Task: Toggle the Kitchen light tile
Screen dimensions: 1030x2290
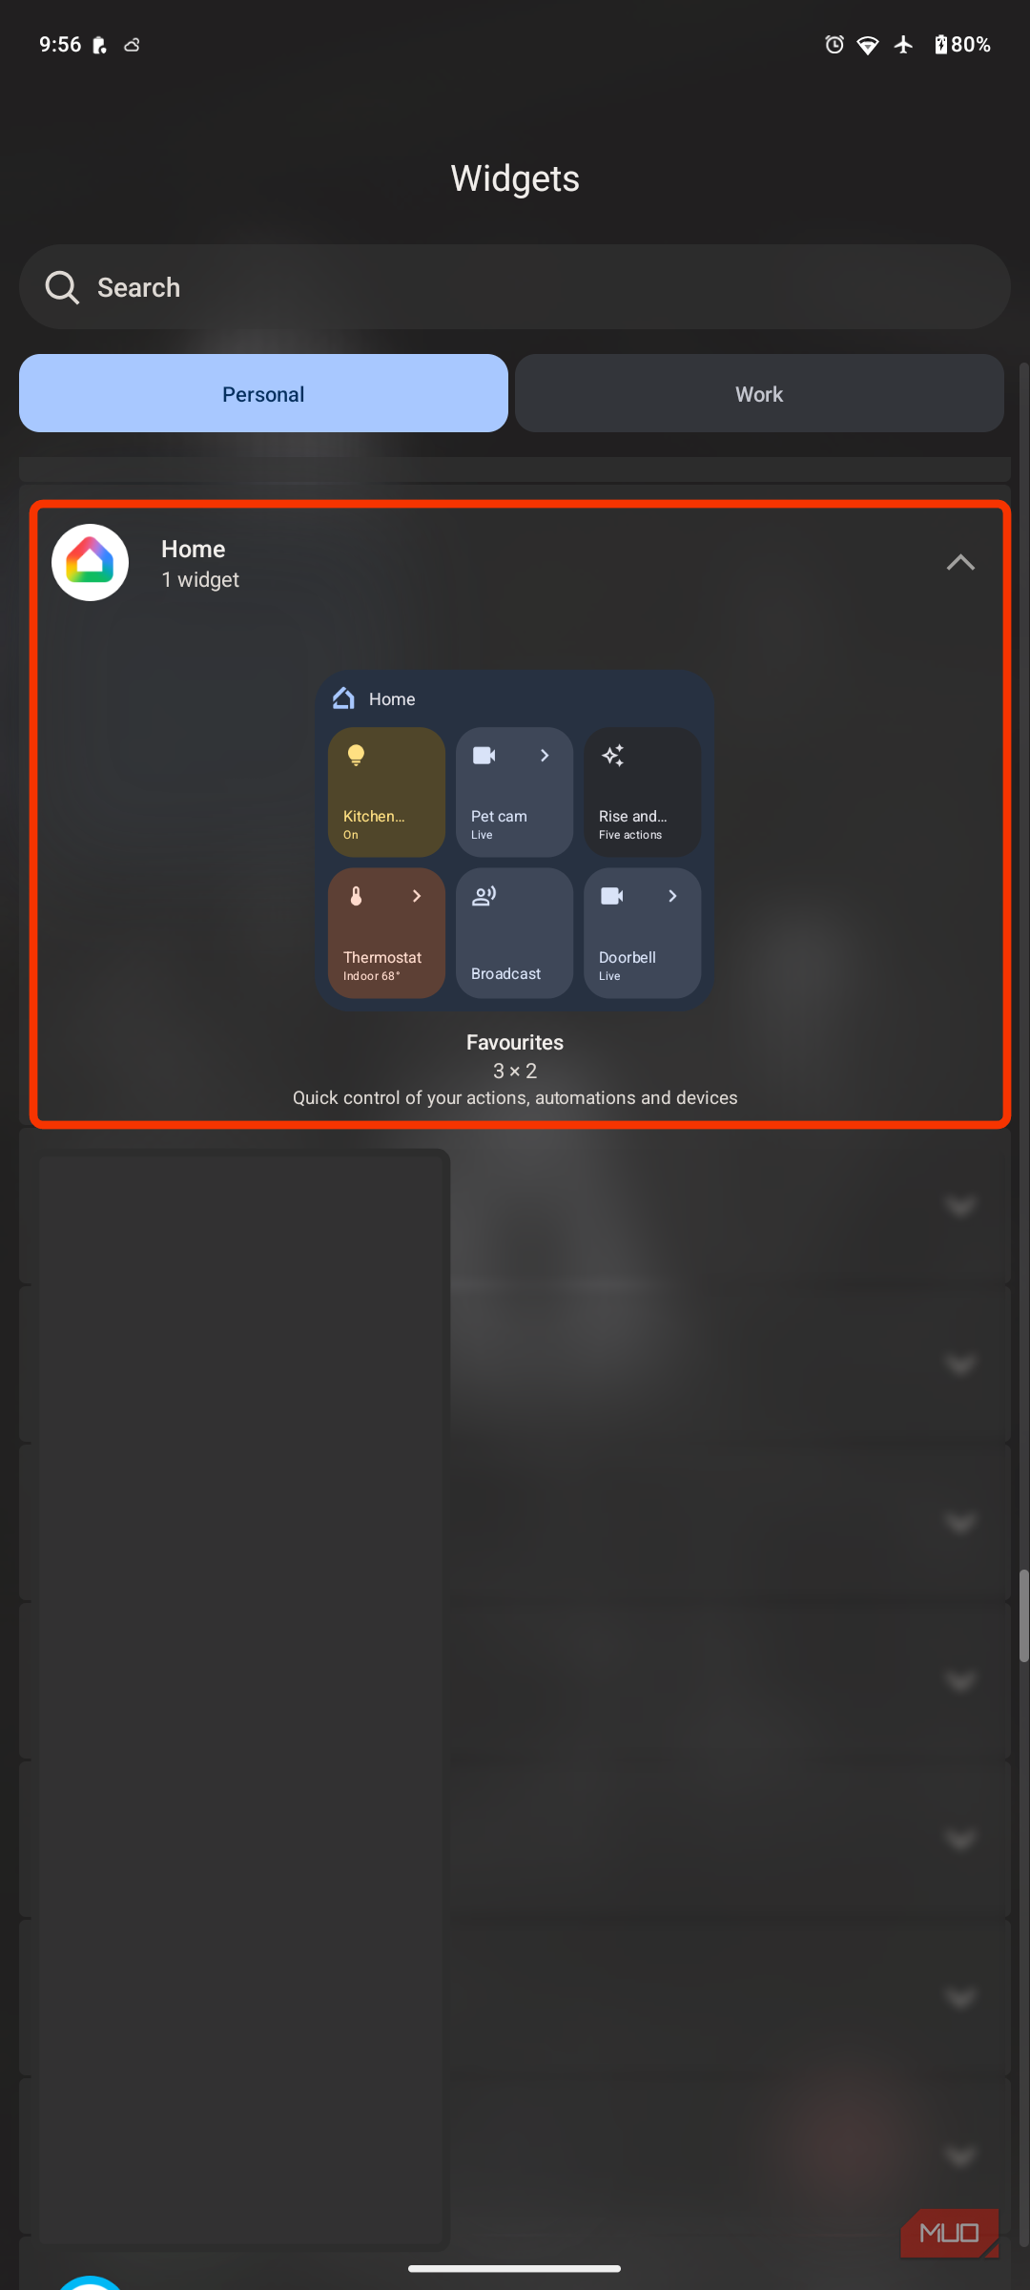Action: [386, 792]
